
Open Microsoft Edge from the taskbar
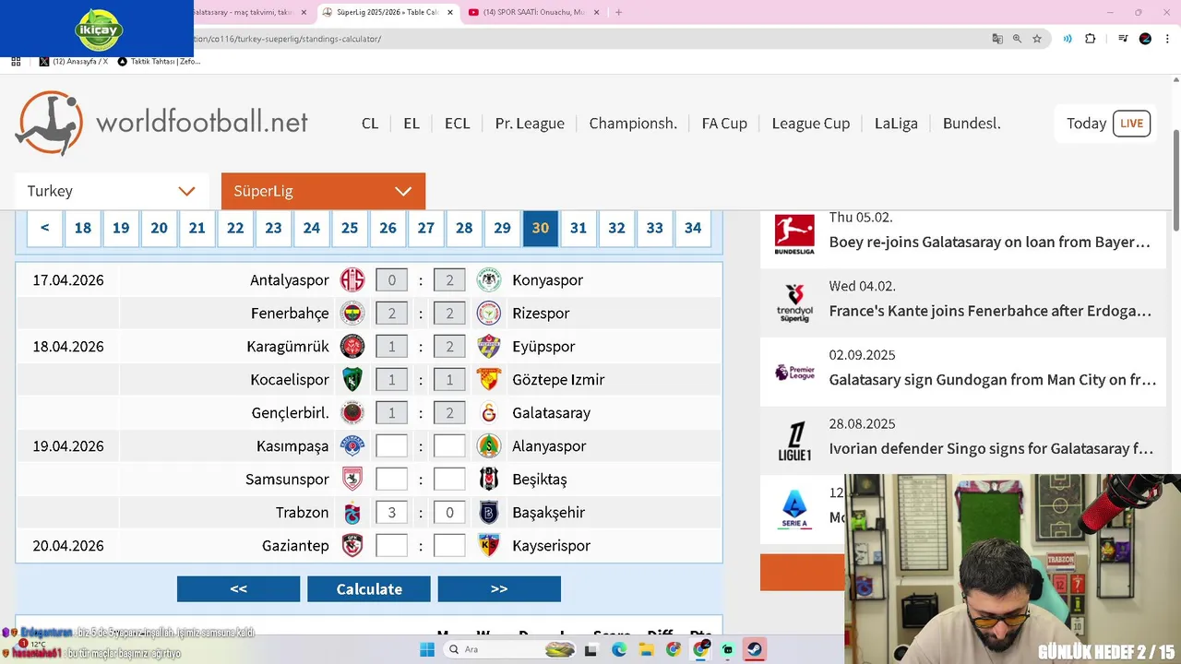[x=619, y=649]
